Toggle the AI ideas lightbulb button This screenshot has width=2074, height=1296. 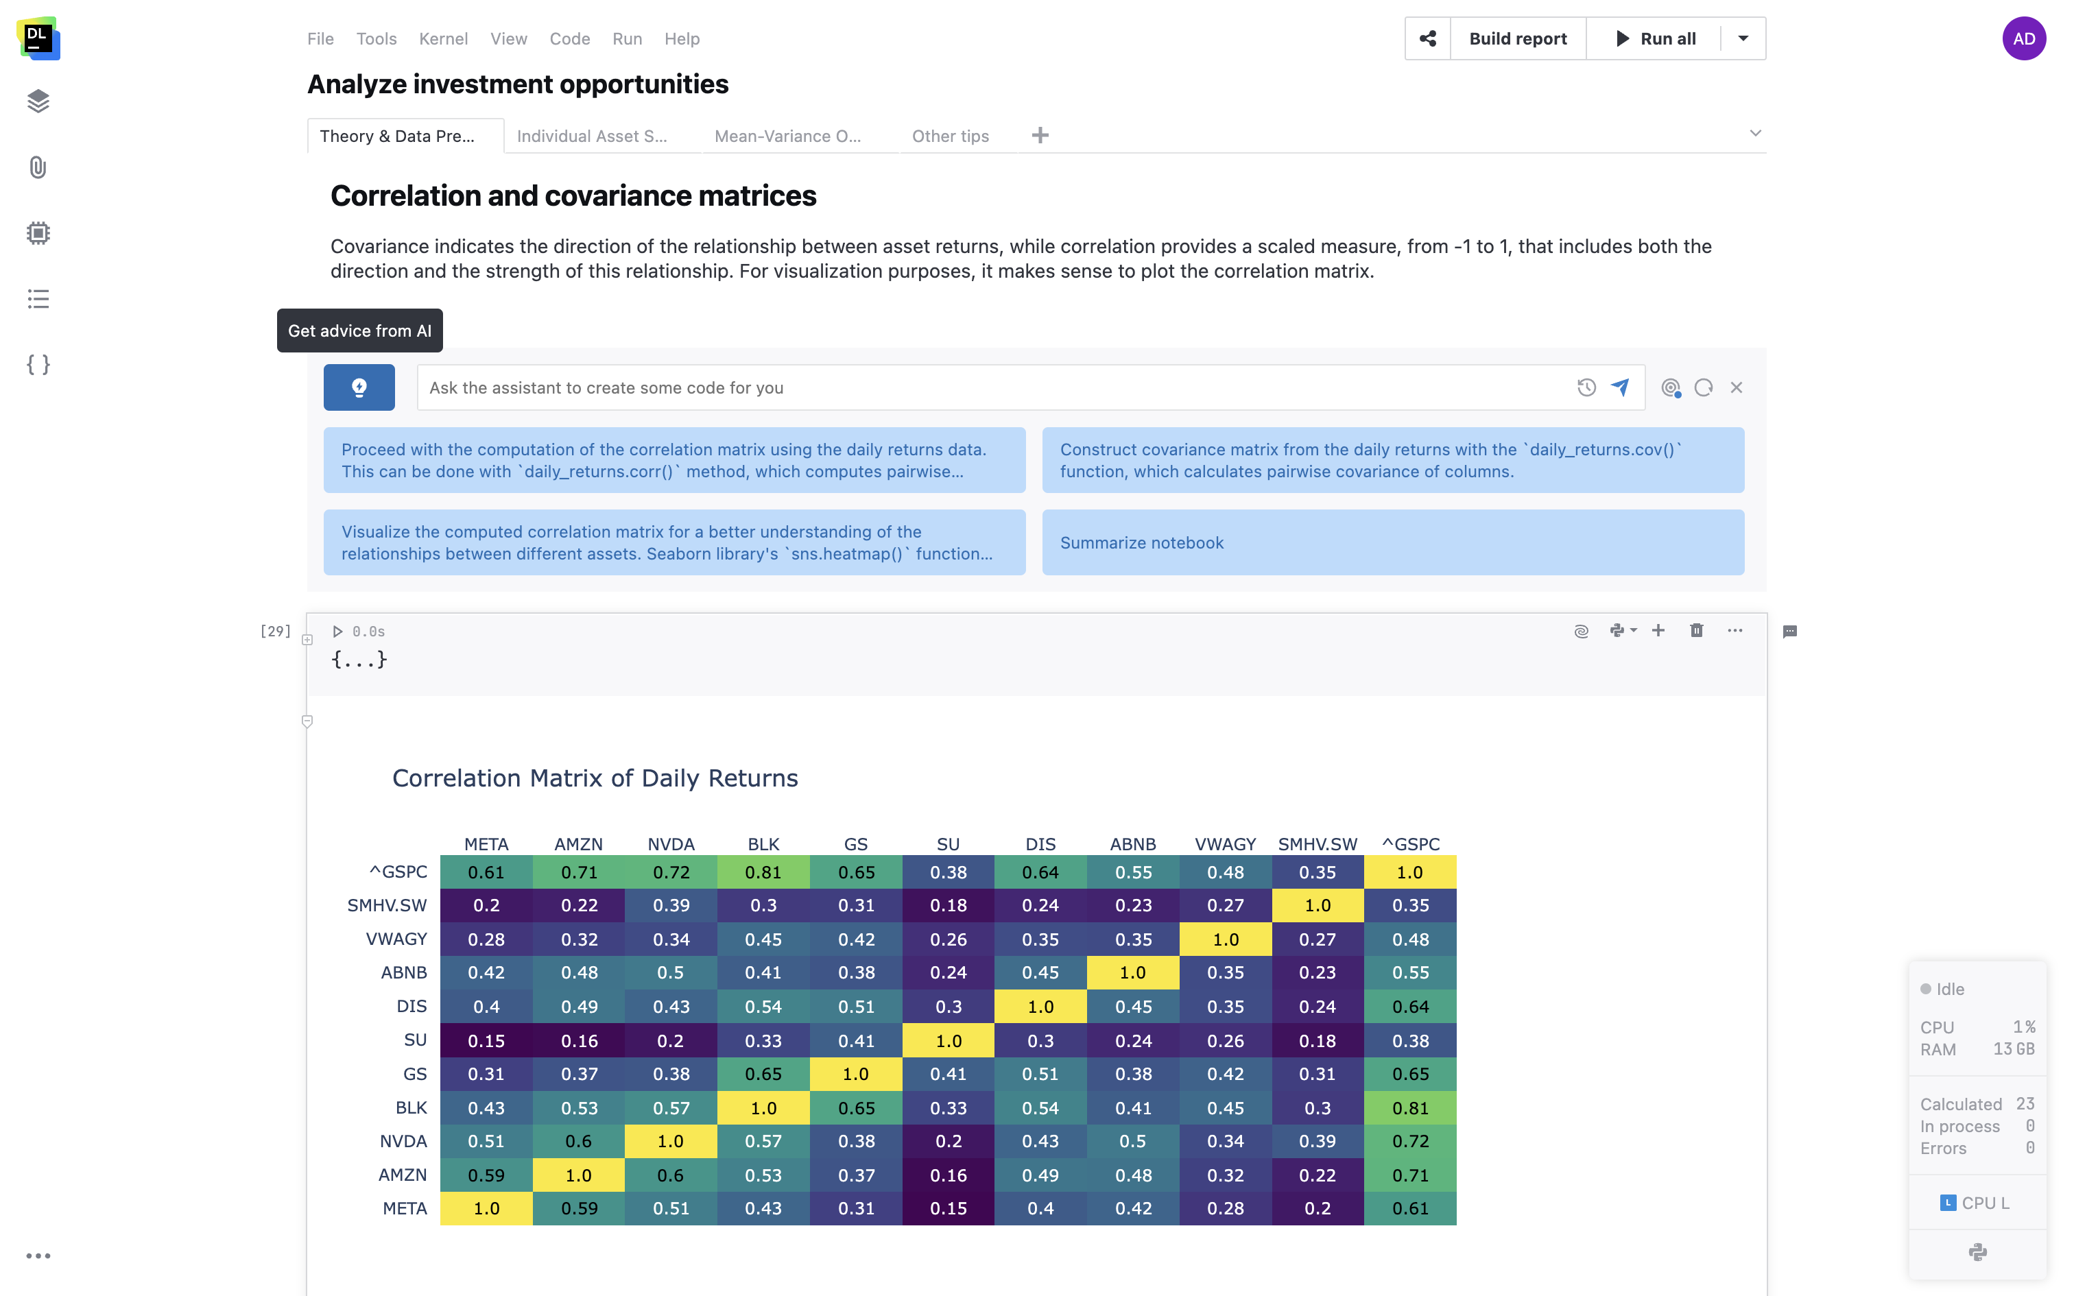[358, 387]
